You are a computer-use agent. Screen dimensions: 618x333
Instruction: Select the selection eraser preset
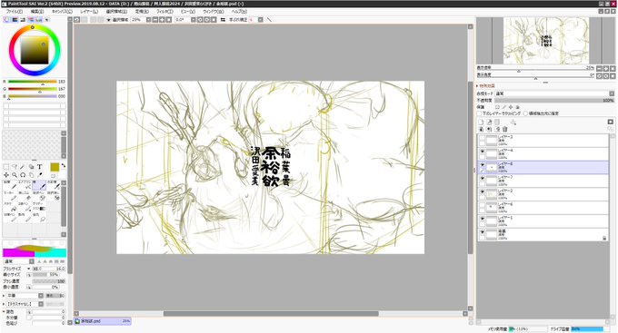click(x=54, y=196)
